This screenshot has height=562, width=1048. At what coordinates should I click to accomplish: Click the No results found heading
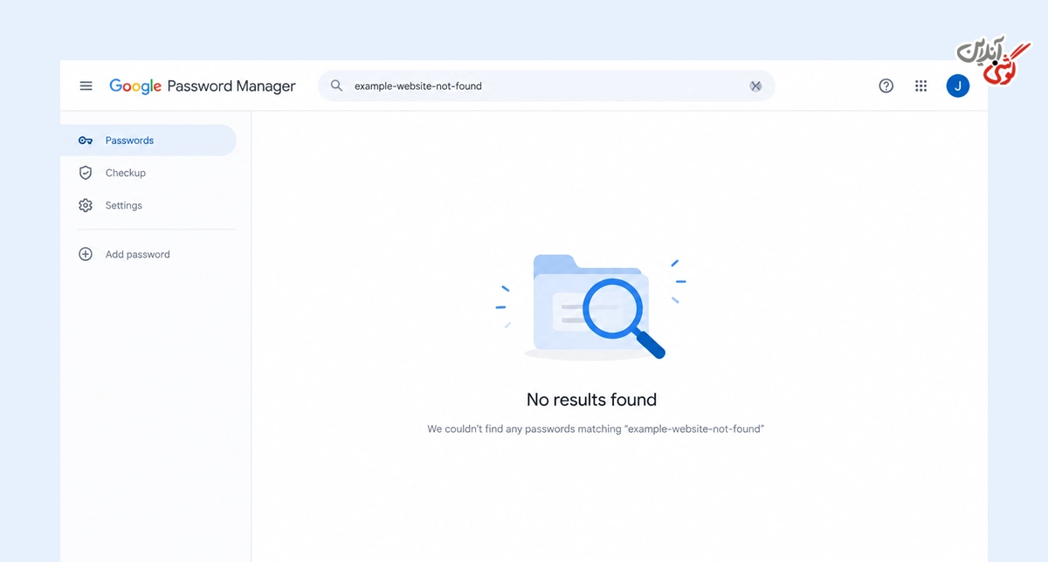[591, 400]
